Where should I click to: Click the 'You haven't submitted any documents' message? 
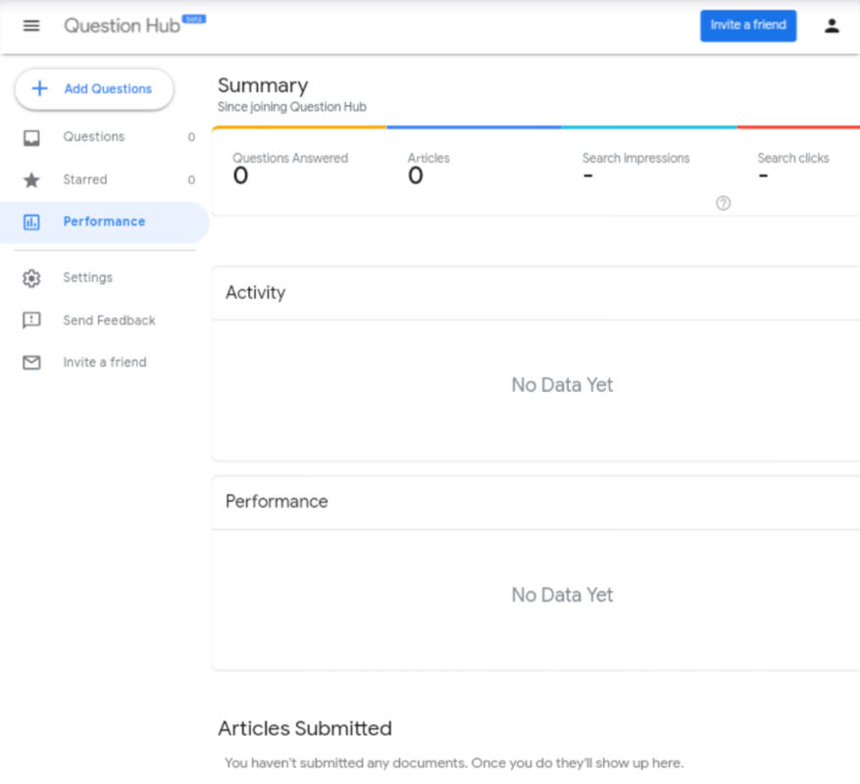[x=454, y=763]
